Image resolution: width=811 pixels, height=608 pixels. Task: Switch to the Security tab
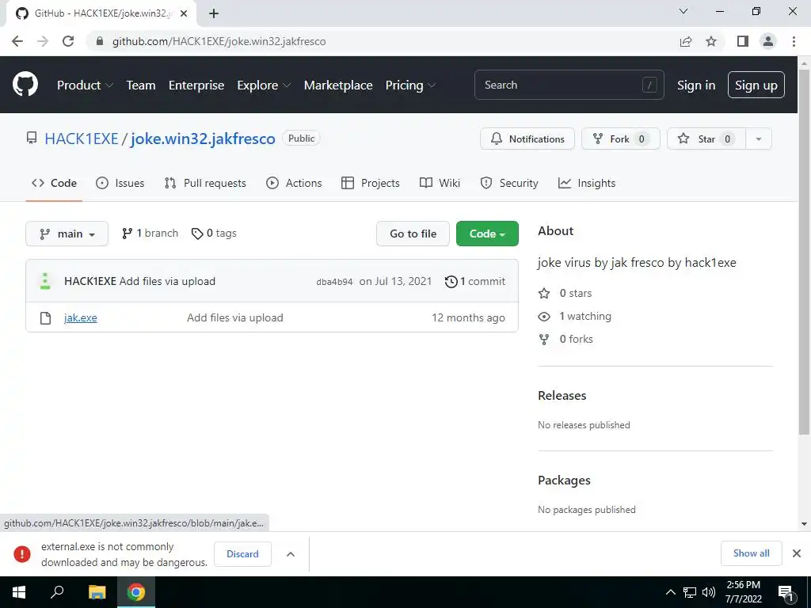(x=509, y=183)
